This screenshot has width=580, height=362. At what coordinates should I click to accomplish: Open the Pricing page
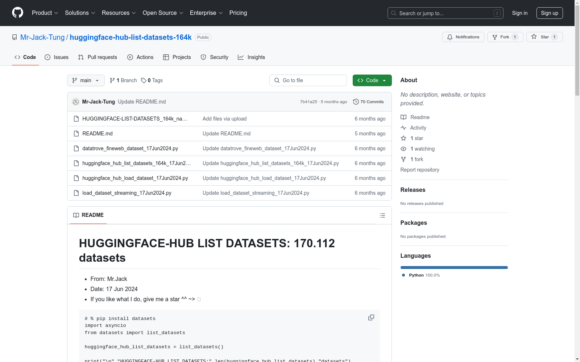[x=238, y=13]
